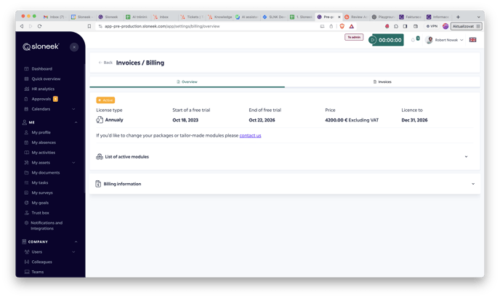The height and width of the screenshot is (298, 500).
Task: Click browser reload button
Action: 39,26
